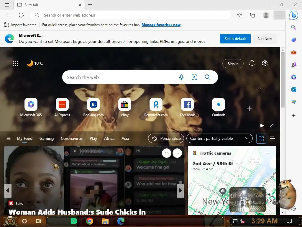
Task: Switch to the Africa tab
Action: point(109,138)
